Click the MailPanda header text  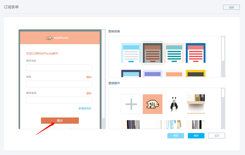(x=61, y=38)
